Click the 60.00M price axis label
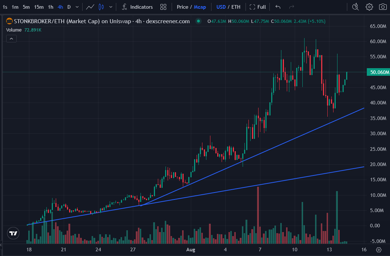Image resolution: width=390 pixels, height=256 pixels. (x=378, y=41)
